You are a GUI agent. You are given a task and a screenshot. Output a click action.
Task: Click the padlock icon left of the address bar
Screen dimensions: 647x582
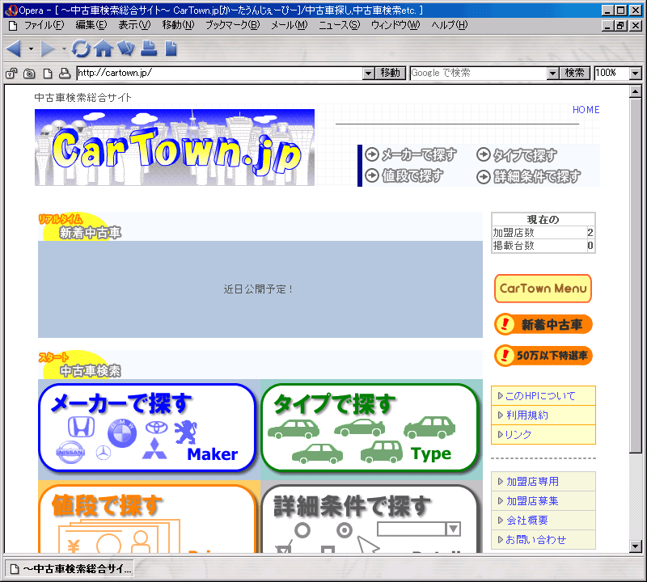(11, 74)
